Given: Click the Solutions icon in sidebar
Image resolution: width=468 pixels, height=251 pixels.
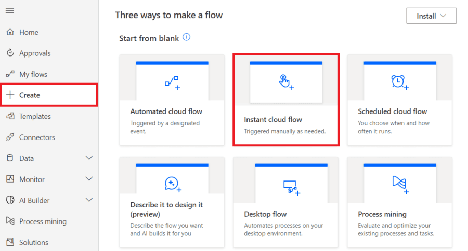Looking at the screenshot, I should 10,242.
